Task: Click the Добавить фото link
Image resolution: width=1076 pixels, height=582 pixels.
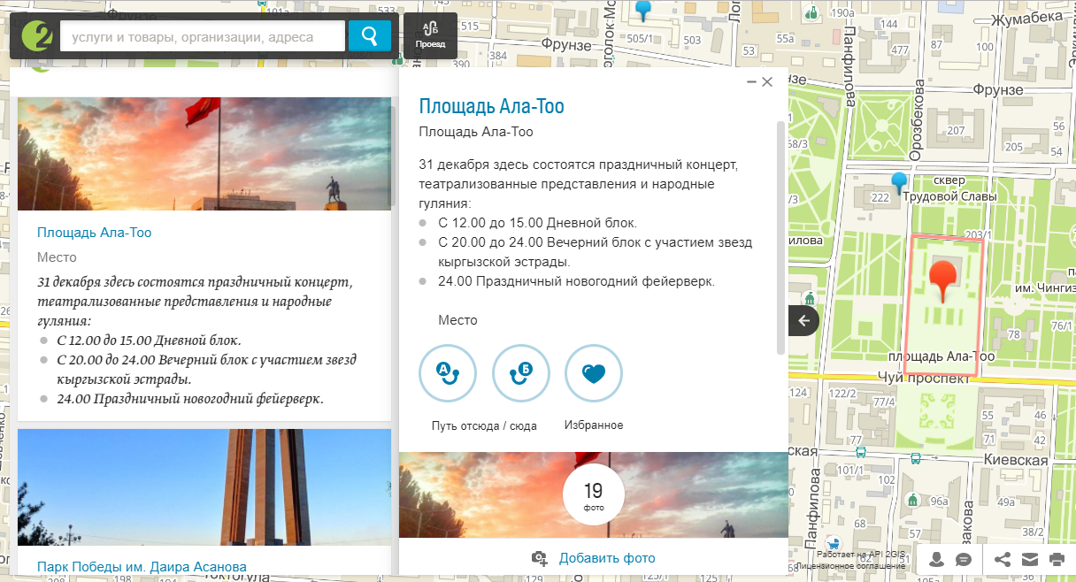Action: (x=607, y=558)
